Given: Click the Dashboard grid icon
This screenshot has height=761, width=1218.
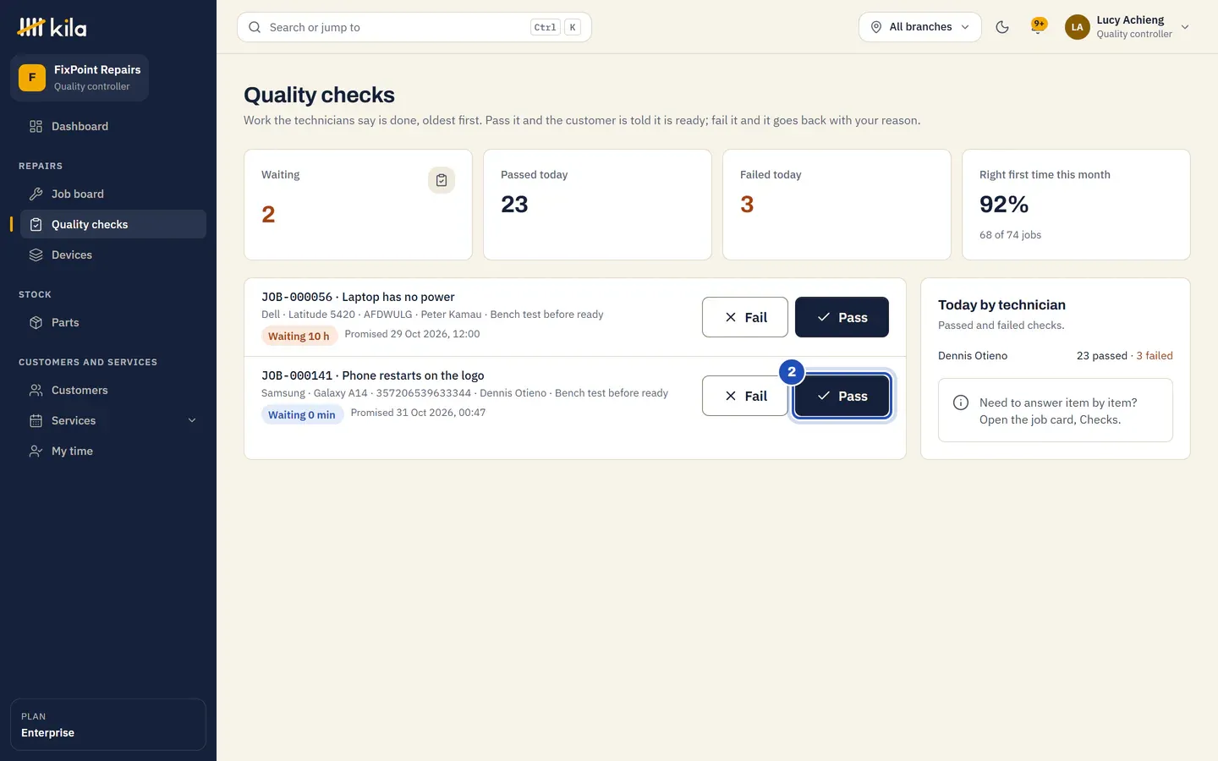Looking at the screenshot, I should tap(36, 126).
